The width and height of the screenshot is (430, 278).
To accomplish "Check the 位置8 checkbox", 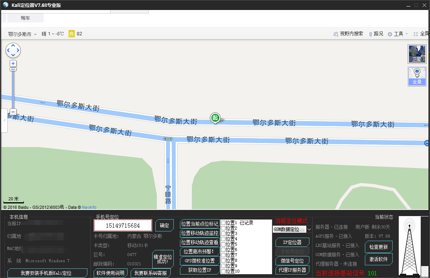I will coord(223,260).
